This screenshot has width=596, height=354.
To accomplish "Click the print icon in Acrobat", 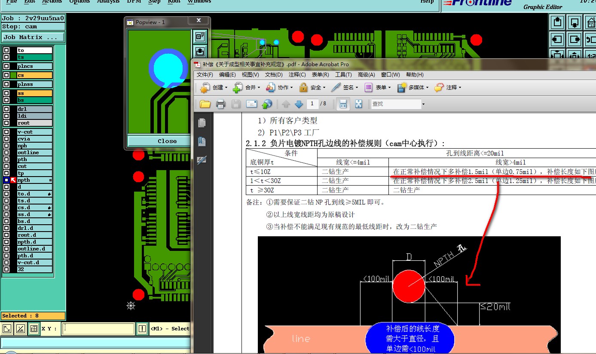I will coord(220,104).
